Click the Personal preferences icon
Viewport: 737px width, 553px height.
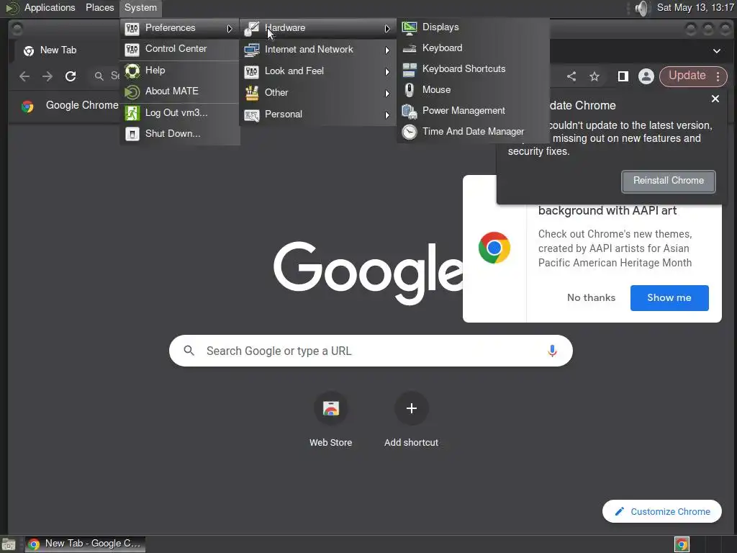pyautogui.click(x=251, y=115)
